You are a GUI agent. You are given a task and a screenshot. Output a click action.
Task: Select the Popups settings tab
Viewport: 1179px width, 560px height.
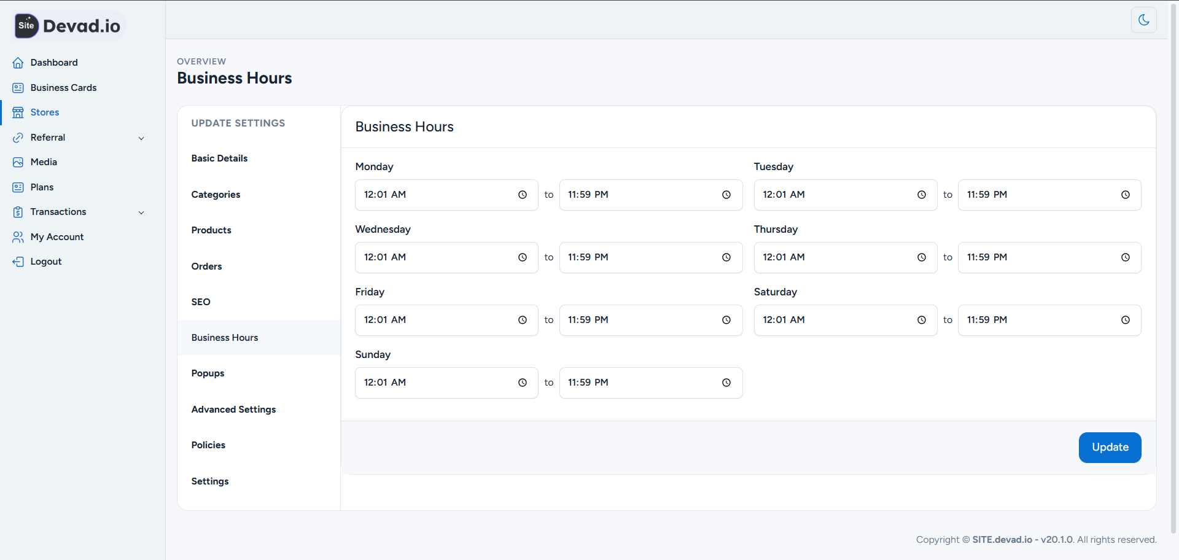(x=207, y=373)
